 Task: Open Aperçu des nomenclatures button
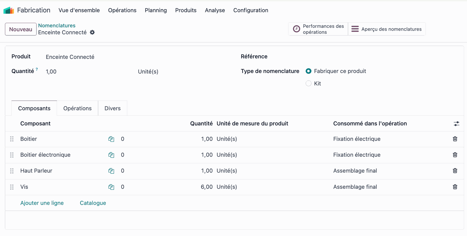coord(387,29)
